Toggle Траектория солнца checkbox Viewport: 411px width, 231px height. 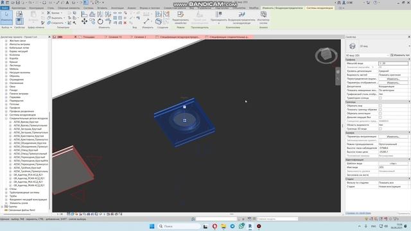[380, 98]
